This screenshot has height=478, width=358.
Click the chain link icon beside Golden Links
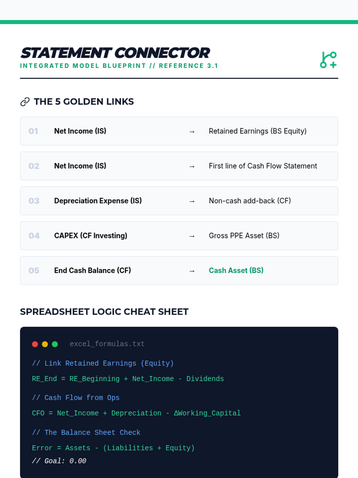coord(25,102)
